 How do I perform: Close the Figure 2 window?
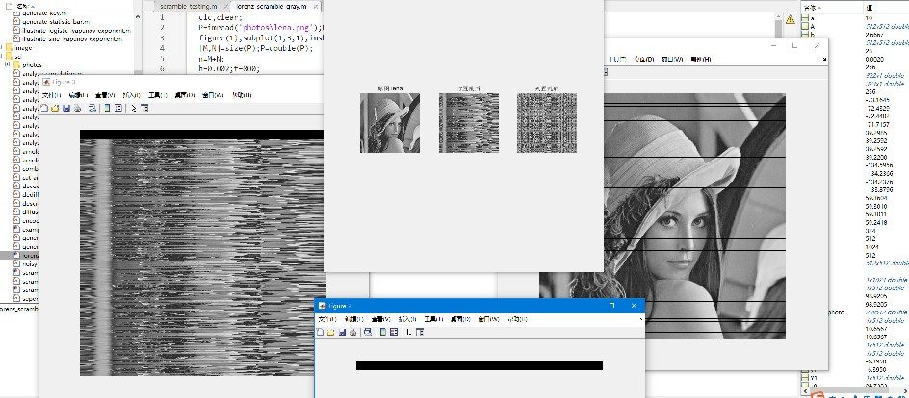634,306
